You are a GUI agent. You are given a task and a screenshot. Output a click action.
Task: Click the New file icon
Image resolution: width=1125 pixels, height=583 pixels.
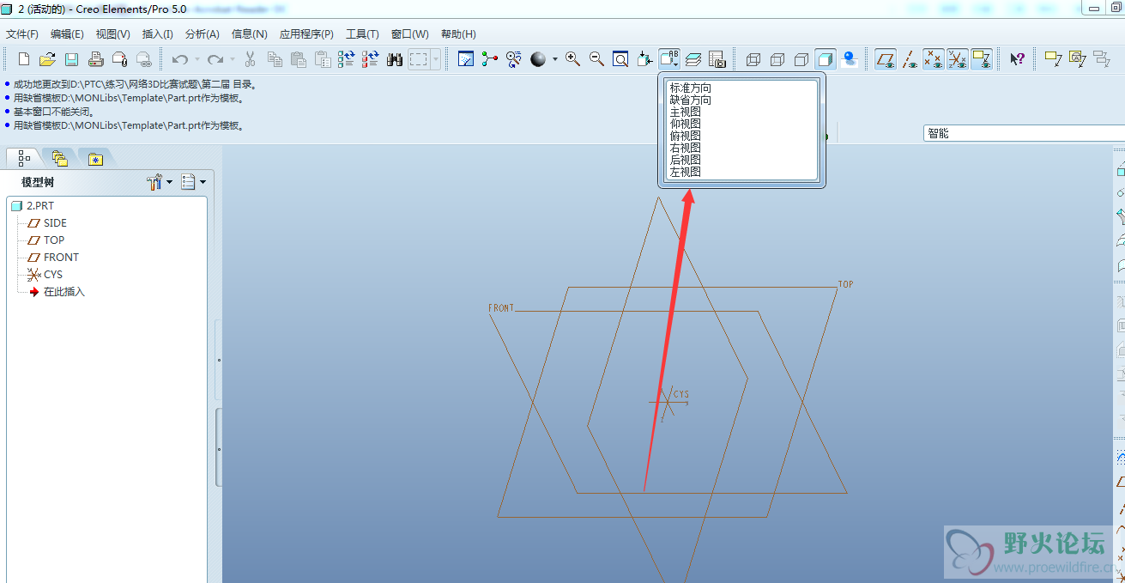click(24, 59)
